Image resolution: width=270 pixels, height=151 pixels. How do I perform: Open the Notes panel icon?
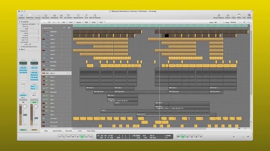239,16
